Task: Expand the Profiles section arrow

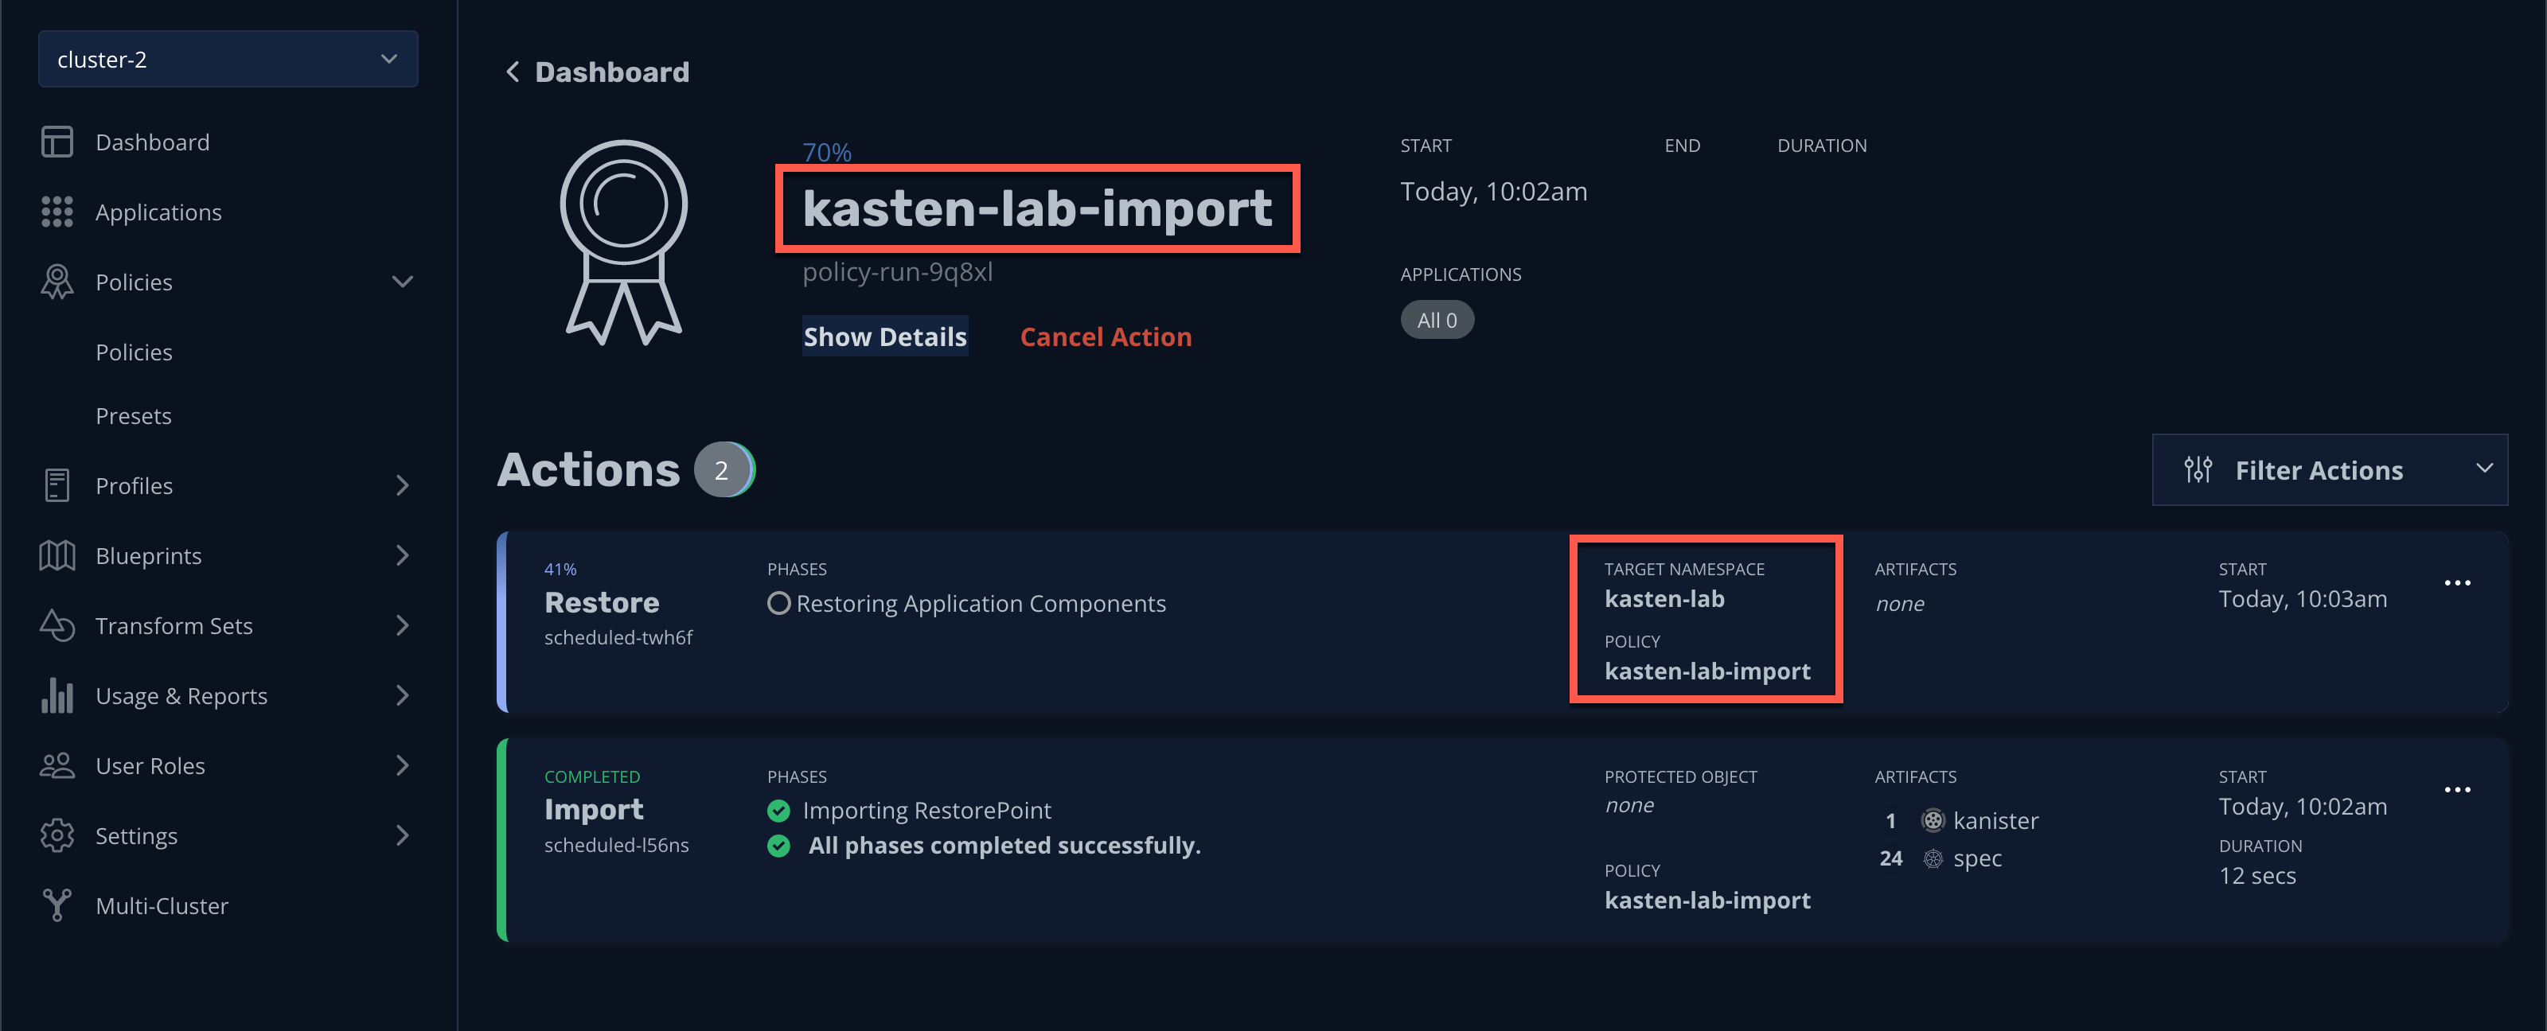Action: [x=403, y=485]
